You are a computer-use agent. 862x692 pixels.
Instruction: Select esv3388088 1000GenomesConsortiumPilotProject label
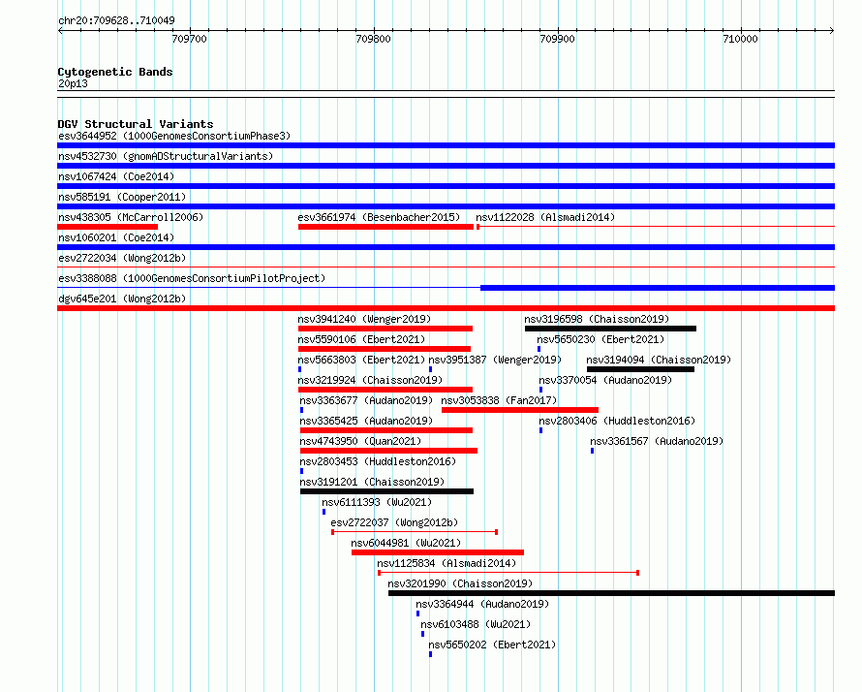(192, 278)
